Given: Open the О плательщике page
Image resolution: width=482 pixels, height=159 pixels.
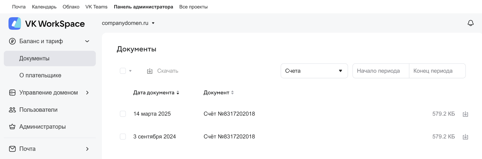Looking at the screenshot, I should coord(40,75).
